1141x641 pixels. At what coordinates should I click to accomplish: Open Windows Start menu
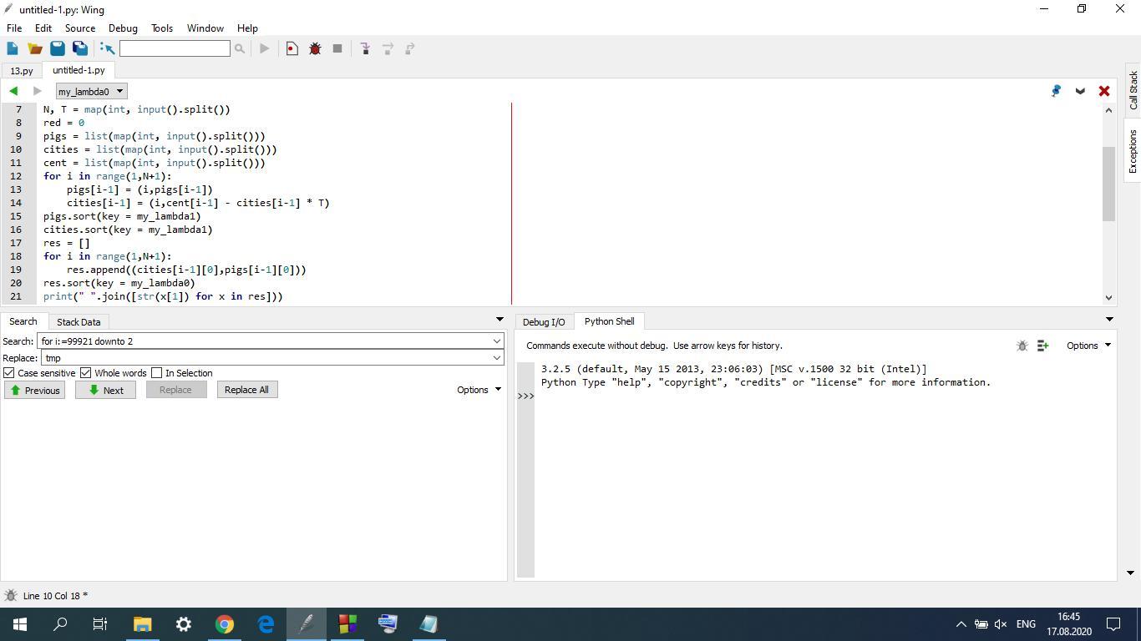(20, 624)
